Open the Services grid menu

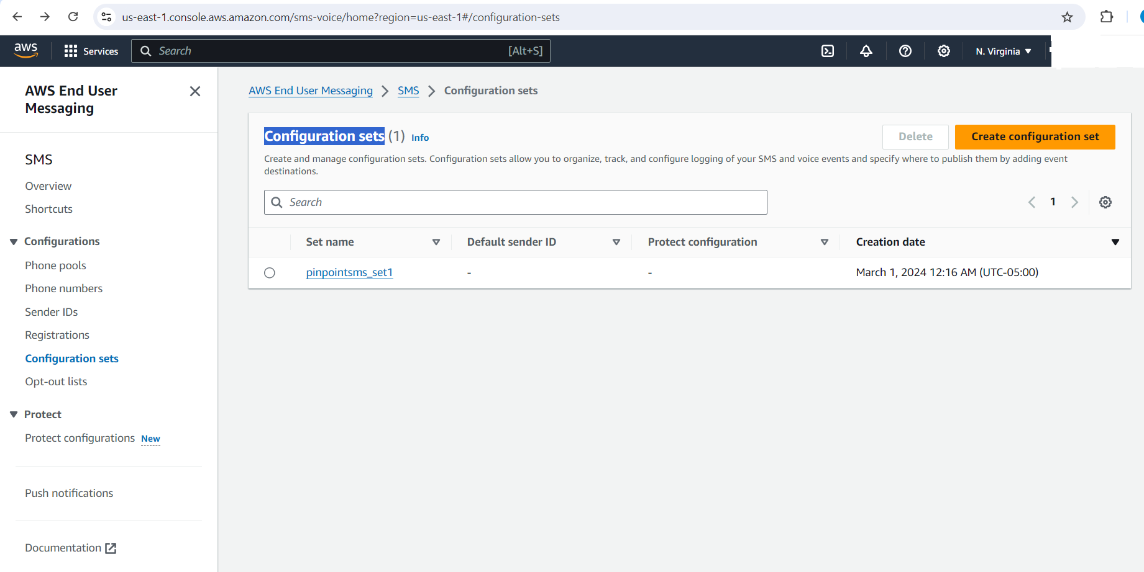pyautogui.click(x=91, y=51)
